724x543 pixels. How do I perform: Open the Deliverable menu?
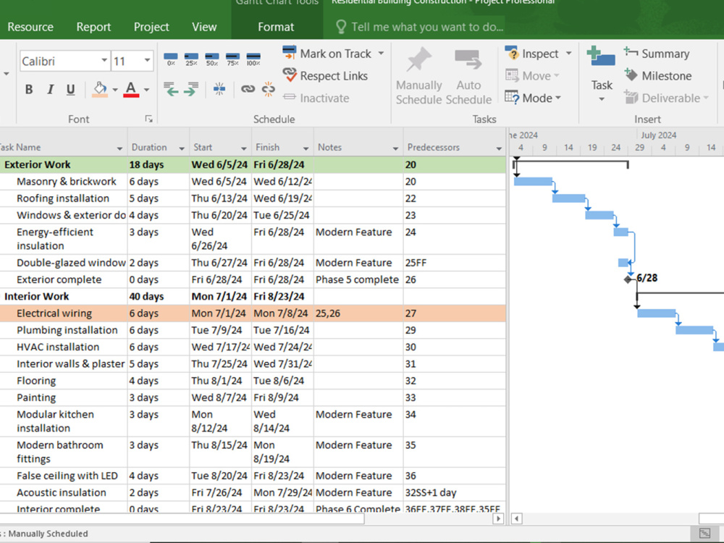point(666,98)
